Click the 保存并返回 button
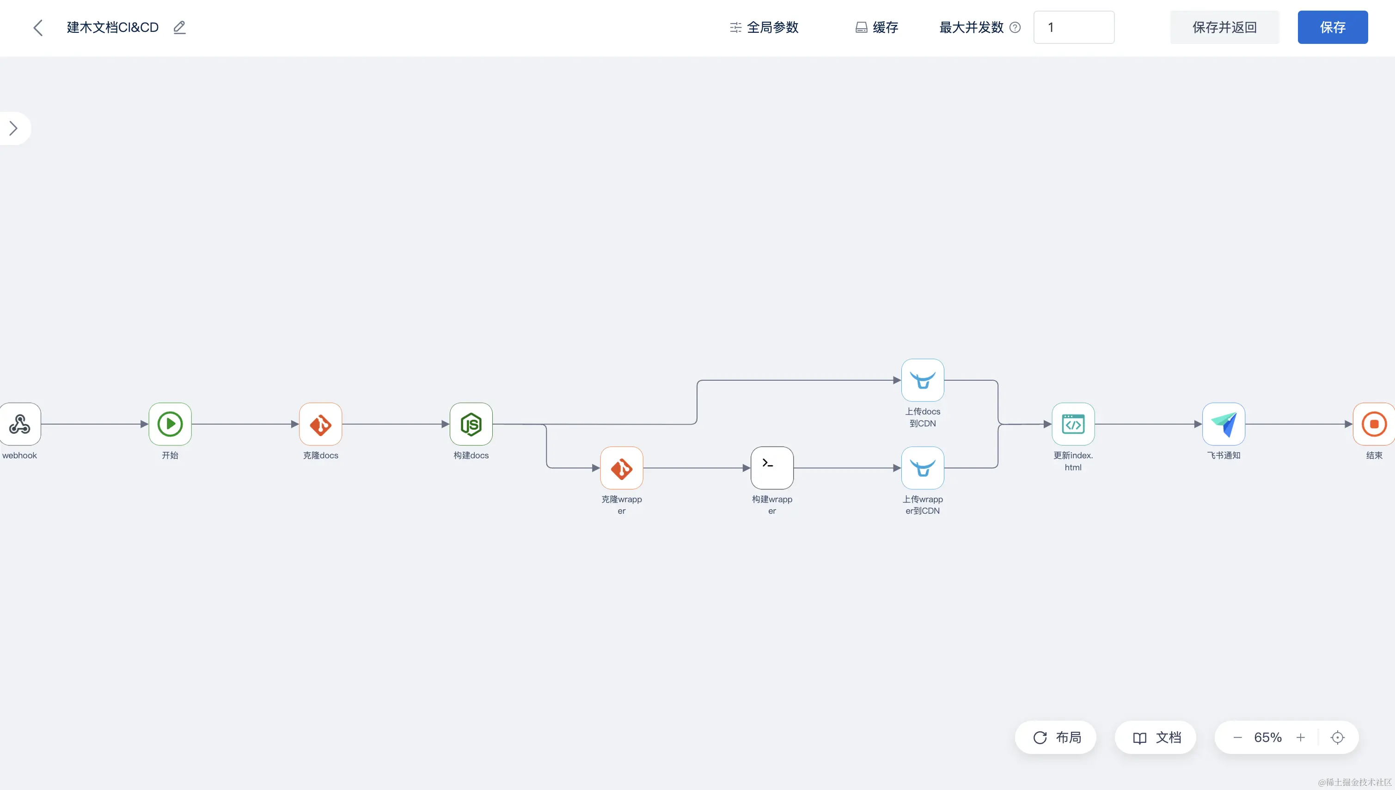 (1224, 27)
